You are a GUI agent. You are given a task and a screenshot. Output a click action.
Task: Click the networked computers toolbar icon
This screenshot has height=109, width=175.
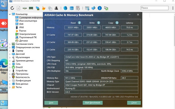click(x=37, y=8)
